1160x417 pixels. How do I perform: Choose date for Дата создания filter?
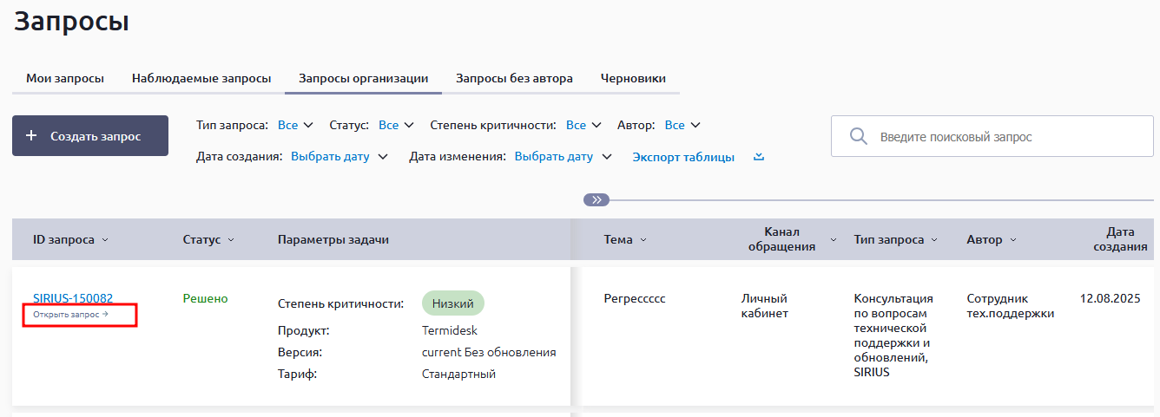[339, 157]
